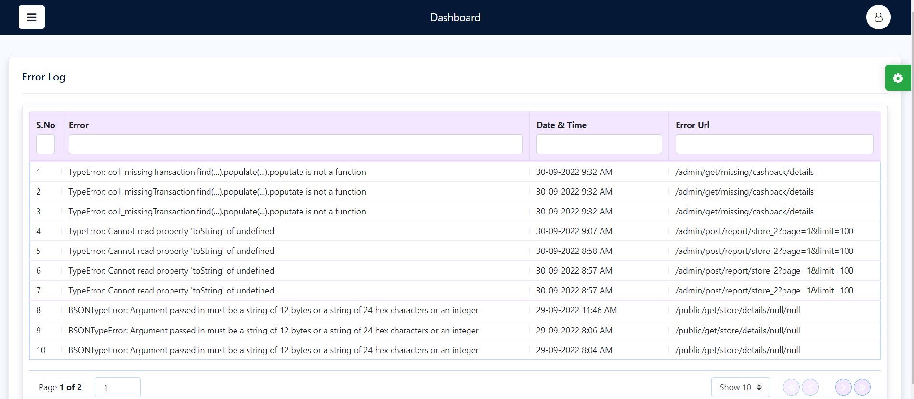The width and height of the screenshot is (914, 399).
Task: Click the page number input box
Action: coord(118,387)
